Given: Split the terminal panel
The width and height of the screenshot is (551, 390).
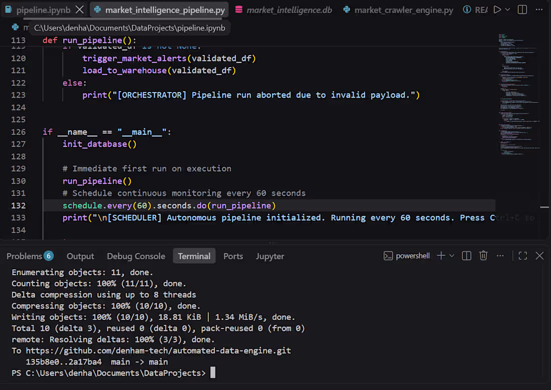Looking at the screenshot, I should tap(466, 256).
